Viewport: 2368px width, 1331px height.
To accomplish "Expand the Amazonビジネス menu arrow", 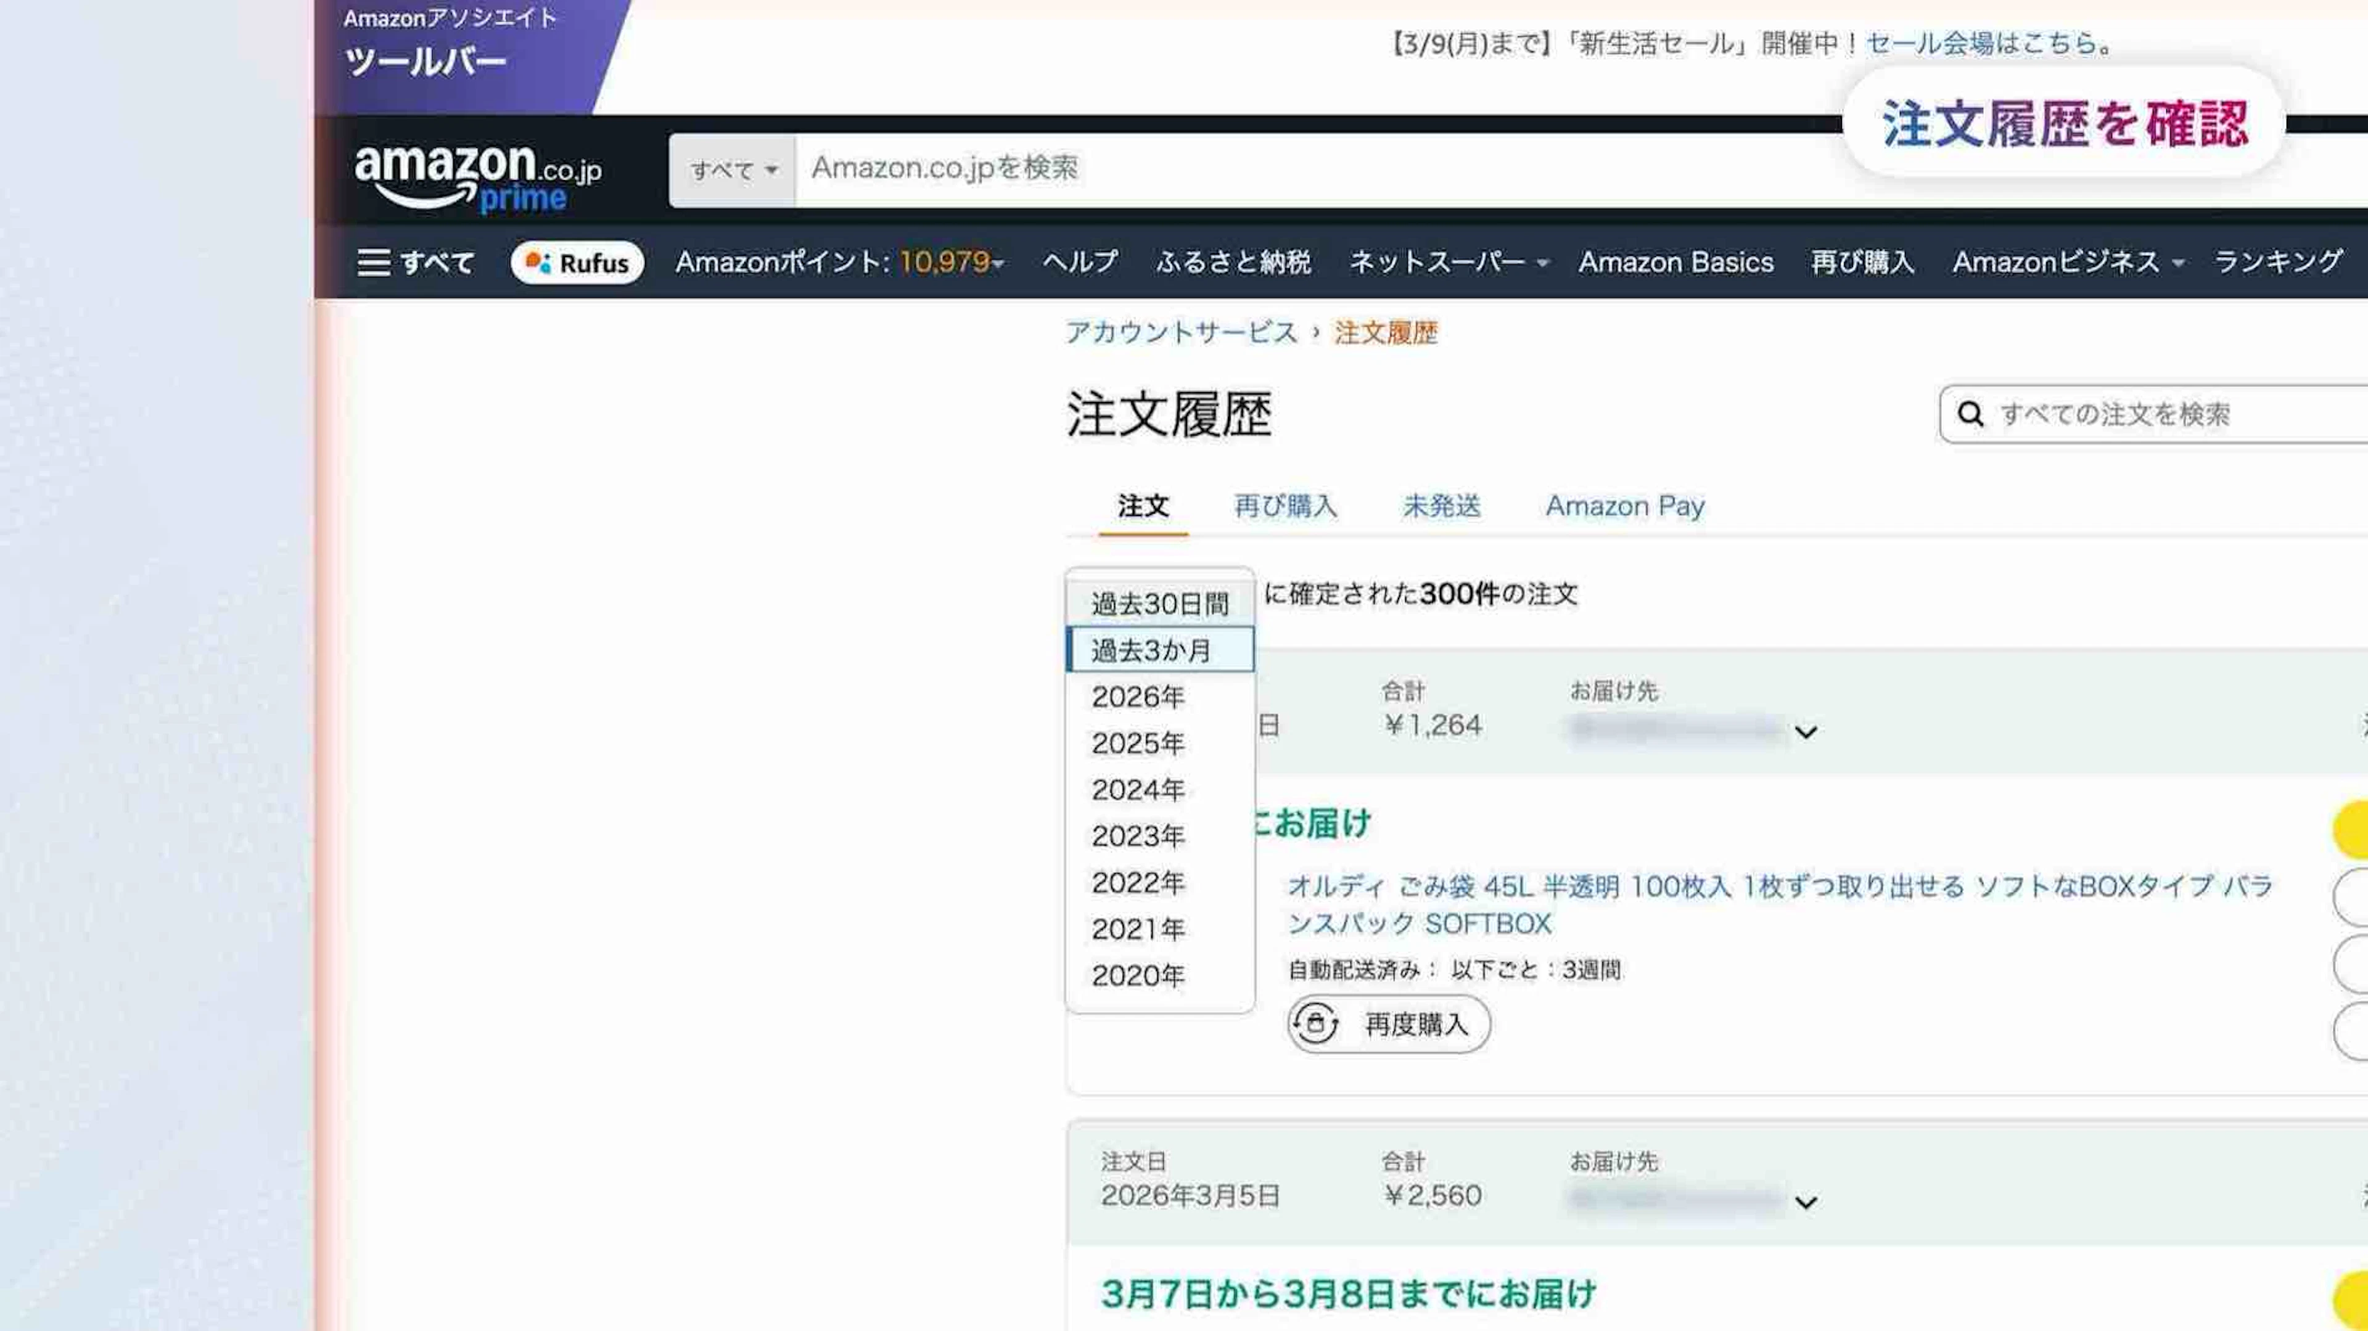I will (2177, 264).
